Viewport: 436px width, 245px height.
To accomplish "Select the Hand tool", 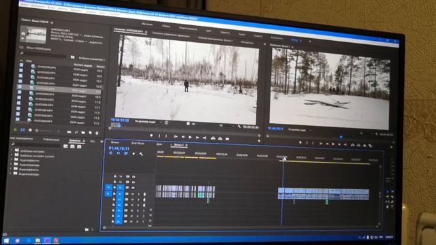I will (x=388, y=207).
